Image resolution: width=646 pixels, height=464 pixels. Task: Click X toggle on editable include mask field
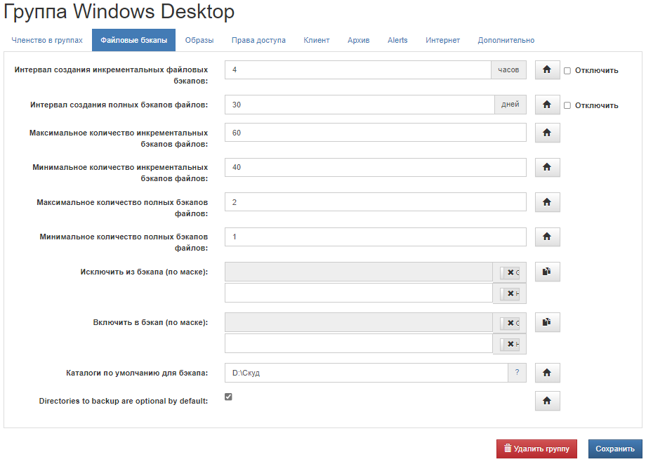point(510,344)
